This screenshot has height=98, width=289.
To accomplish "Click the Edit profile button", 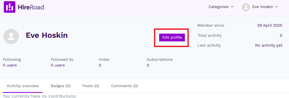I will (x=172, y=37).
